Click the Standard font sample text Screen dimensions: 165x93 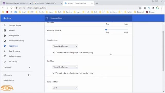[73, 52]
